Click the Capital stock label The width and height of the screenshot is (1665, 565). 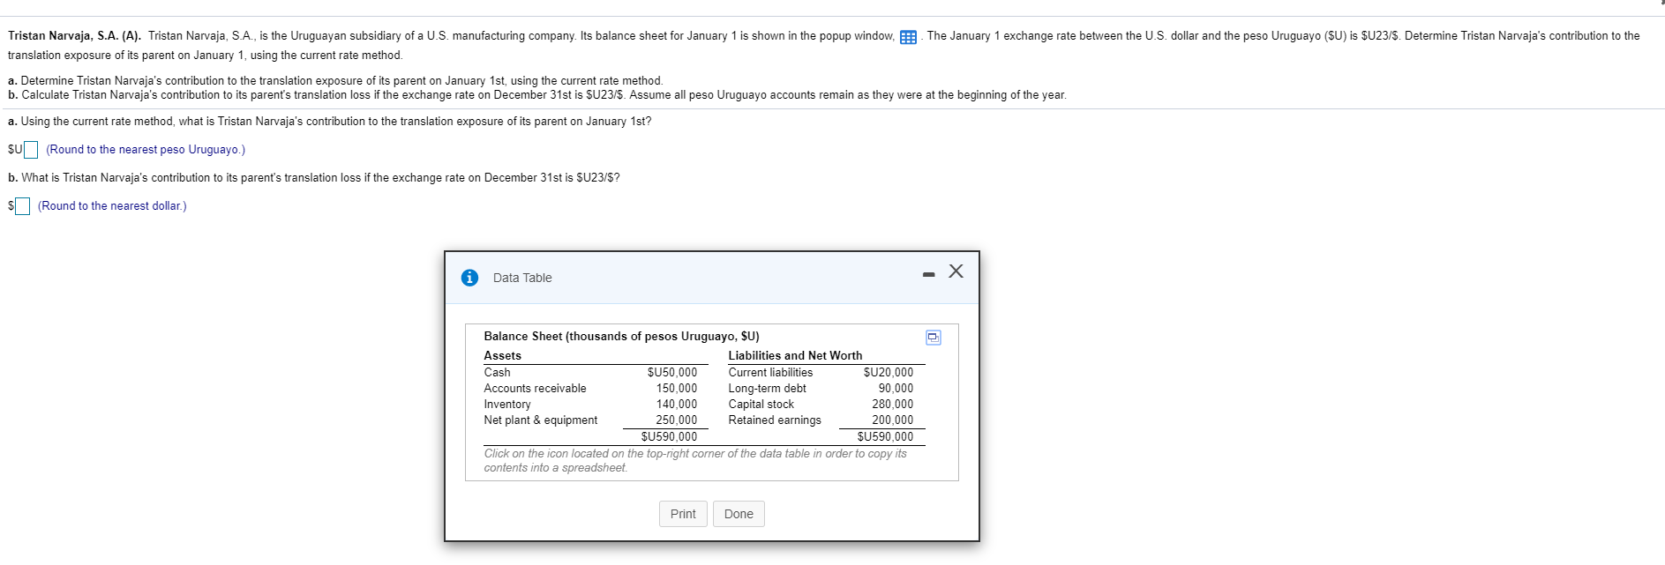click(x=761, y=405)
